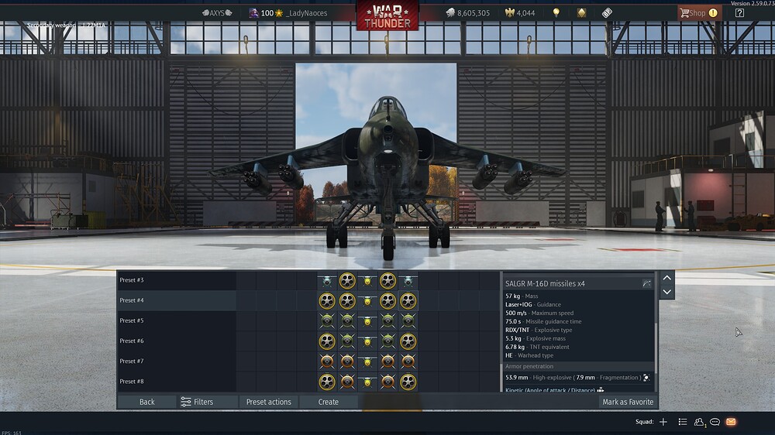
Task: Click the War Thunder logo
Action: 387,15
